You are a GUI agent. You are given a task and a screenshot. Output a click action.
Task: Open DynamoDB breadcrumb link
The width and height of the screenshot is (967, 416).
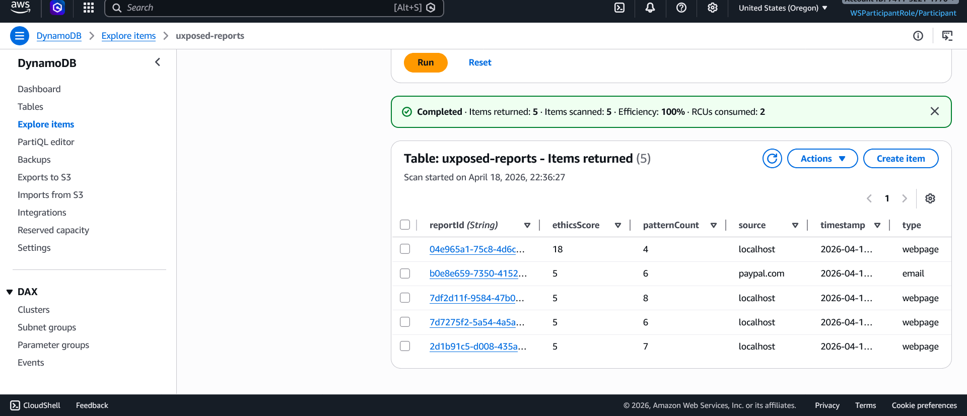tap(59, 36)
